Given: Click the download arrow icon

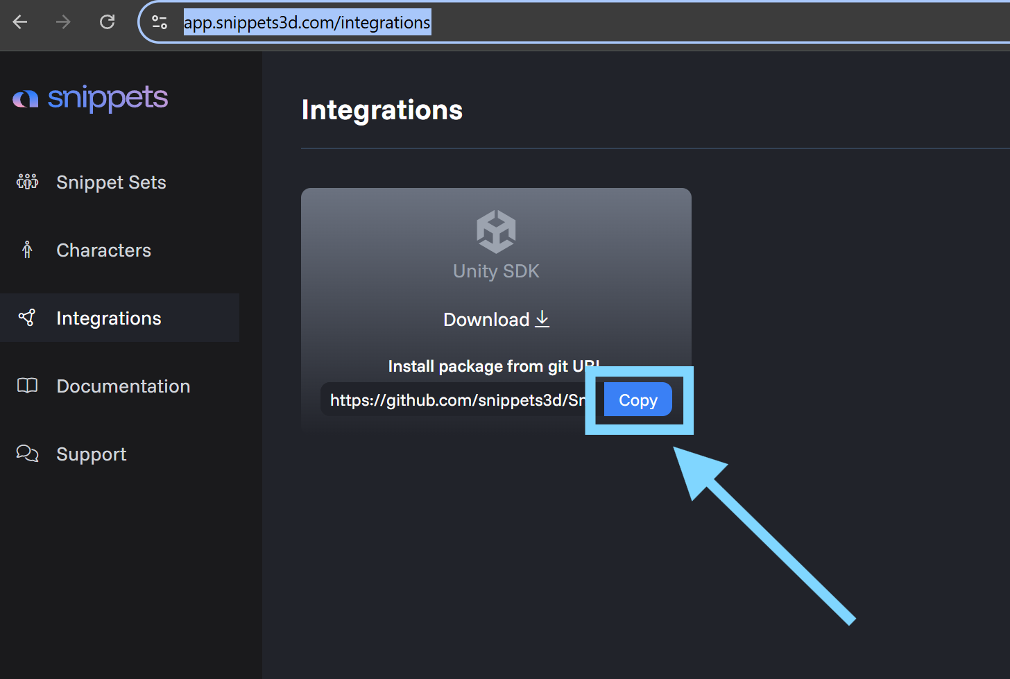Looking at the screenshot, I should pyautogui.click(x=542, y=319).
